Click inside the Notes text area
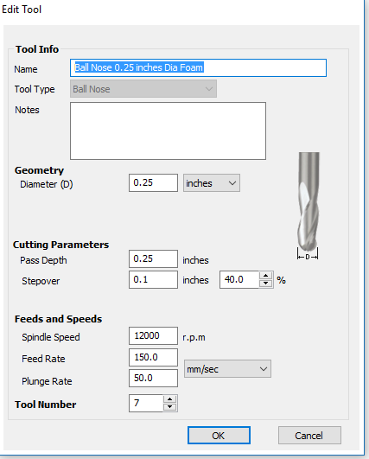 (x=168, y=131)
